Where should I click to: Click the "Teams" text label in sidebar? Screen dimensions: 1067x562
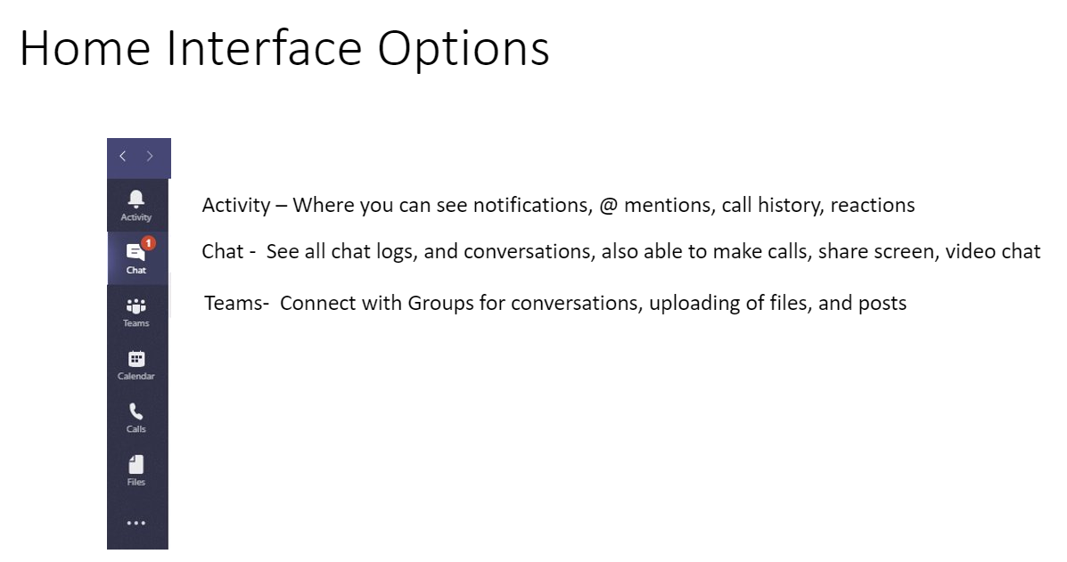point(136,323)
